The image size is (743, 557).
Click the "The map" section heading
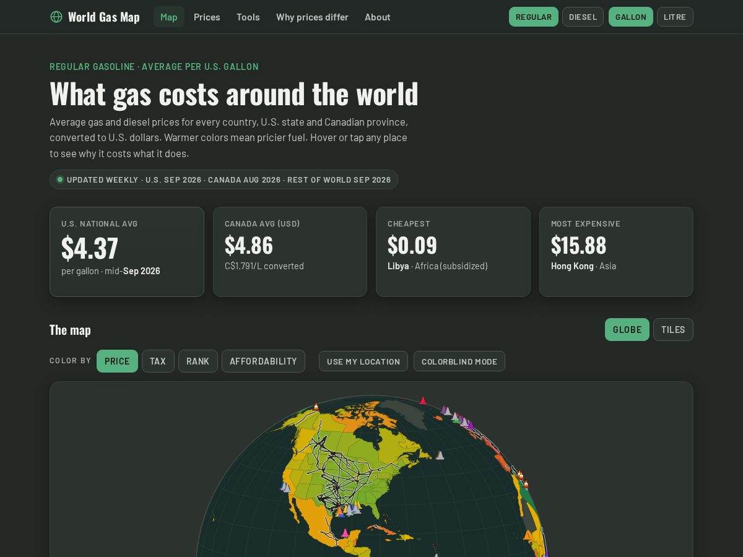pyautogui.click(x=70, y=330)
